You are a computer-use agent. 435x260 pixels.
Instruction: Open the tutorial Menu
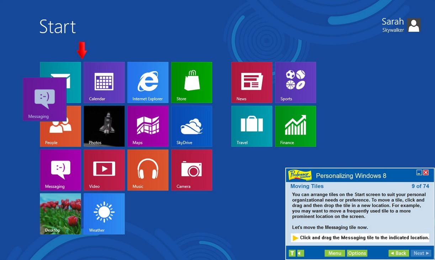click(x=334, y=253)
